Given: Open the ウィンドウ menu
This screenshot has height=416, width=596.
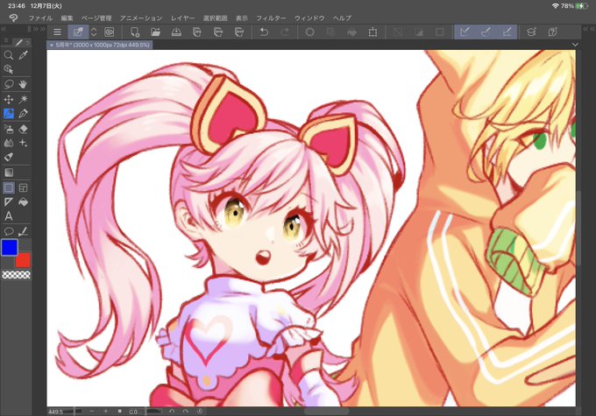Looking at the screenshot, I should tap(309, 18).
